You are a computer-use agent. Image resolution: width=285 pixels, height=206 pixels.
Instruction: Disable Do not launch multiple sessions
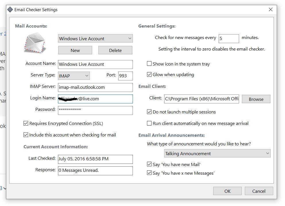tap(149, 112)
